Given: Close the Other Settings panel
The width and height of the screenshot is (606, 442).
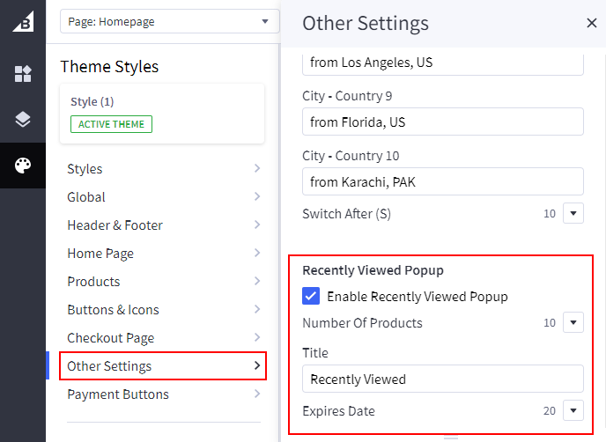Looking at the screenshot, I should coord(591,23).
